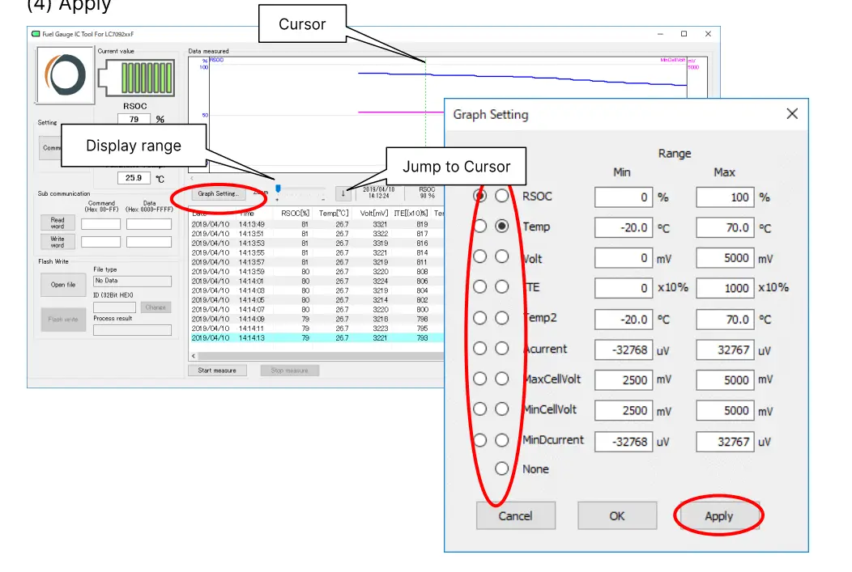Click the Zoom slider handle
852x572 pixels.
[x=277, y=186]
